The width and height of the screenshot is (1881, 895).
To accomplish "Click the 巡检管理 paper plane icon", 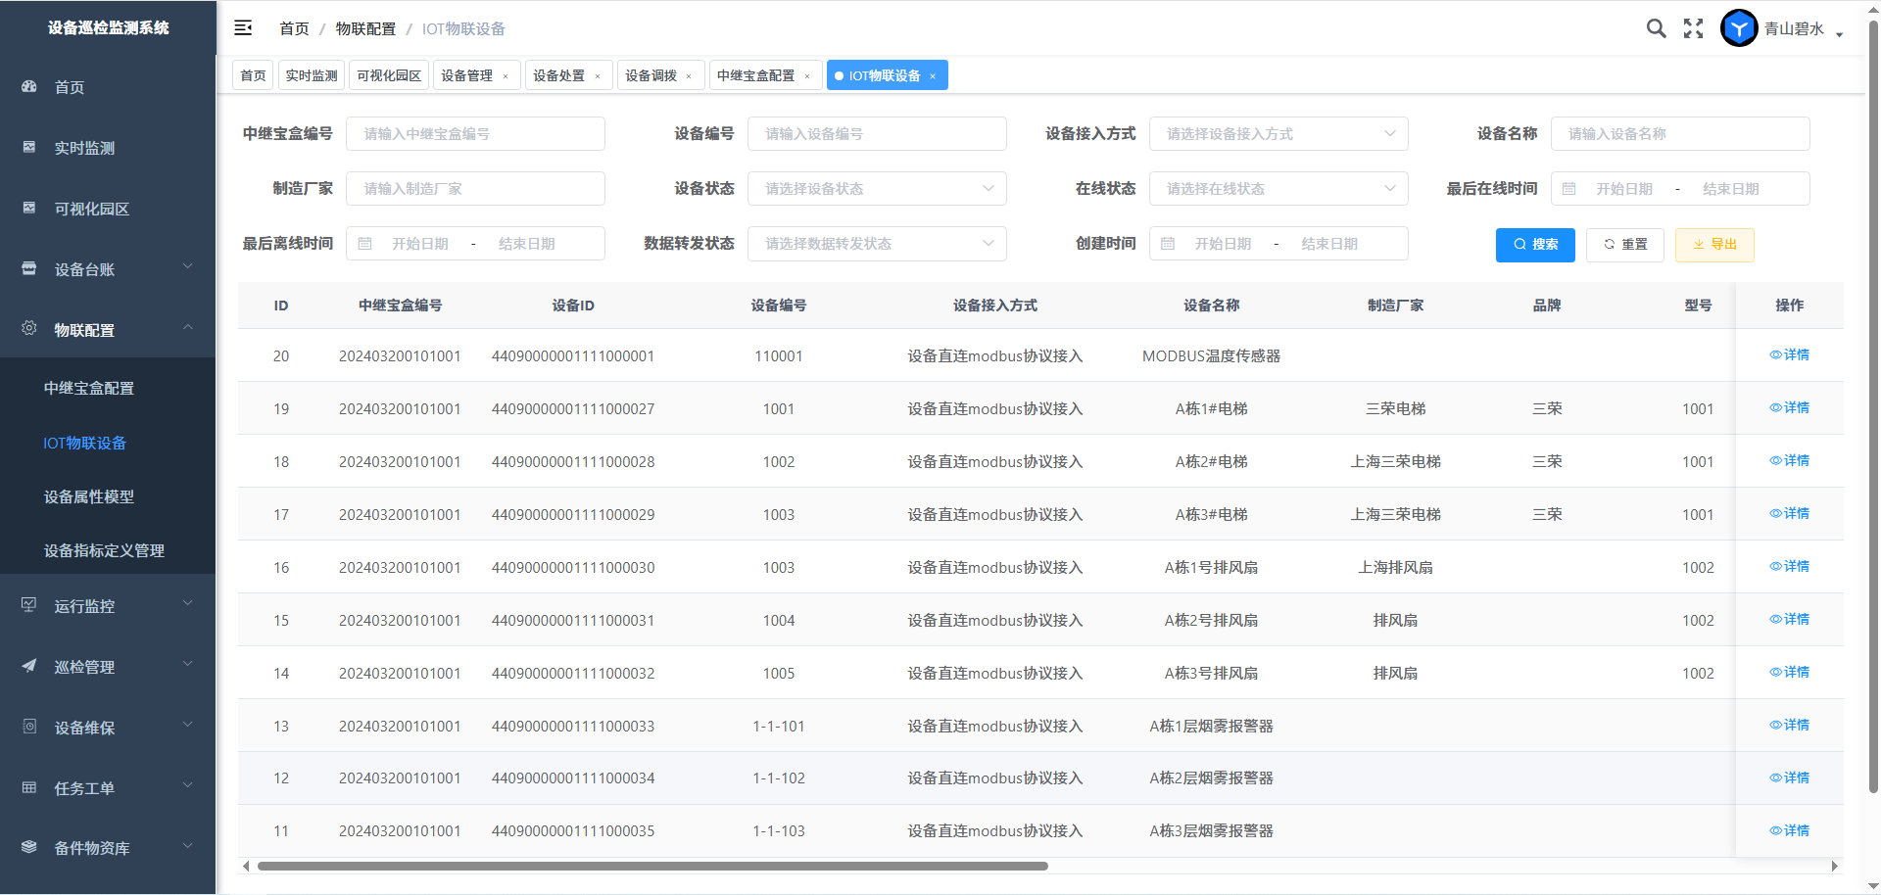I will 29,667.
